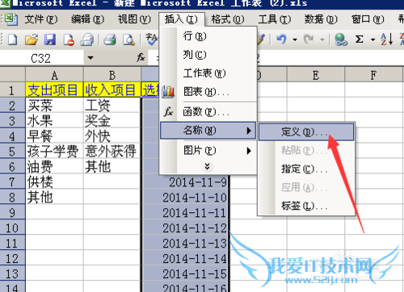Select column E header
404x292 pixels.
tap(316, 75)
